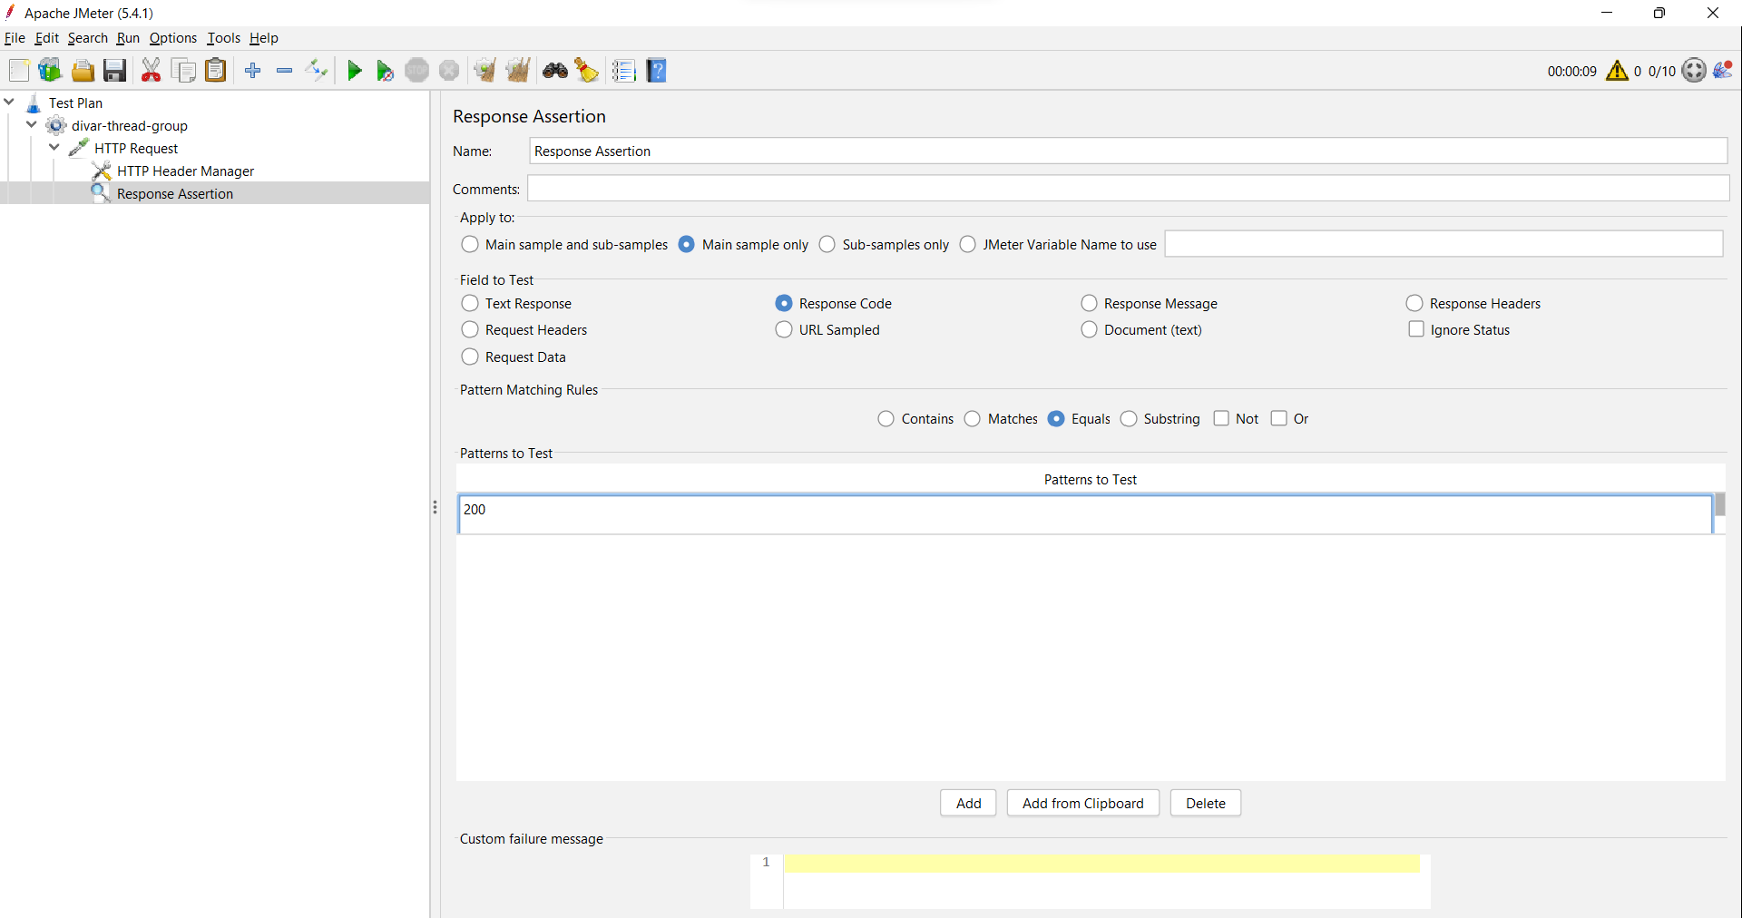The height and width of the screenshot is (918, 1742).
Task: Select divar-thread-group in the tree
Action: tap(129, 125)
